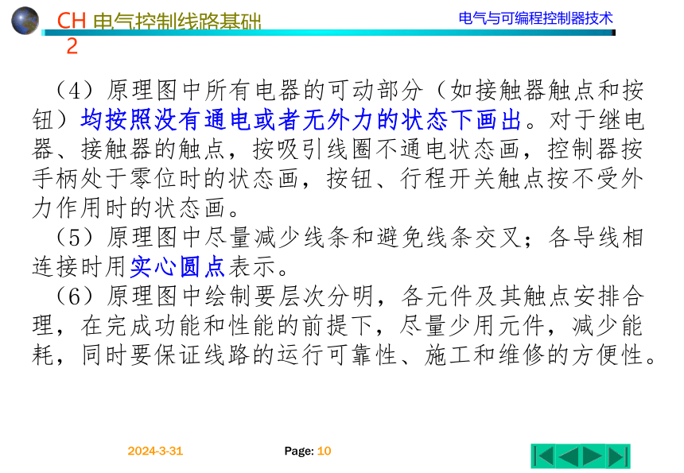This screenshot has width=684, height=473.
Task: Click the red chapter number 2
Action: pos(72,46)
